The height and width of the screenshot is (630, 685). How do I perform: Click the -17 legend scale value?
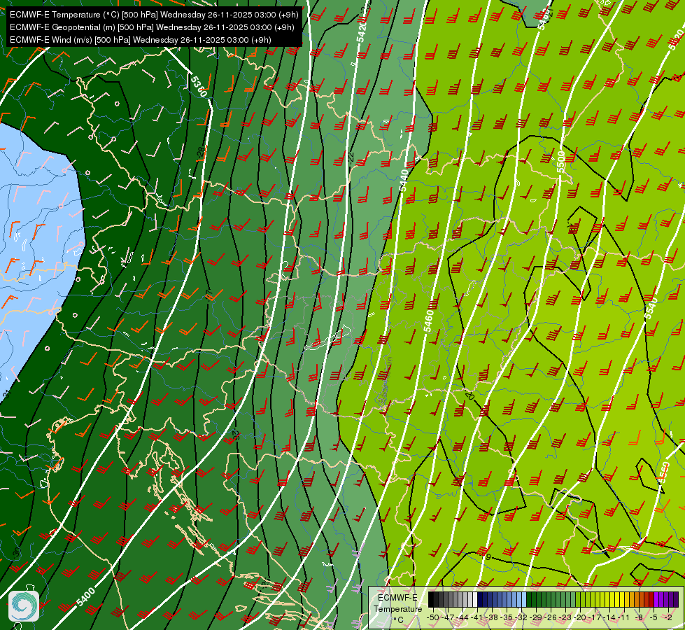coord(595,617)
